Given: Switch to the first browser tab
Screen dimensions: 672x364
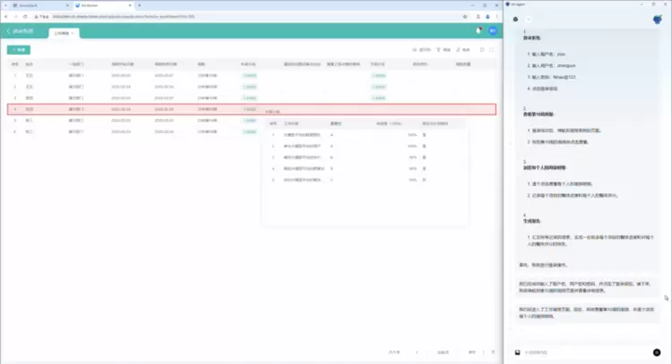Looking at the screenshot, I should tap(36, 4).
